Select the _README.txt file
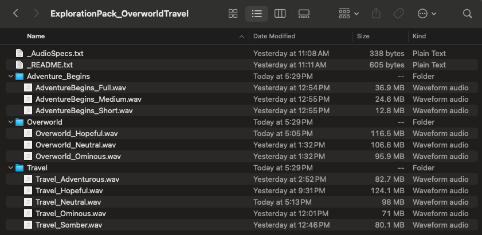 50,65
